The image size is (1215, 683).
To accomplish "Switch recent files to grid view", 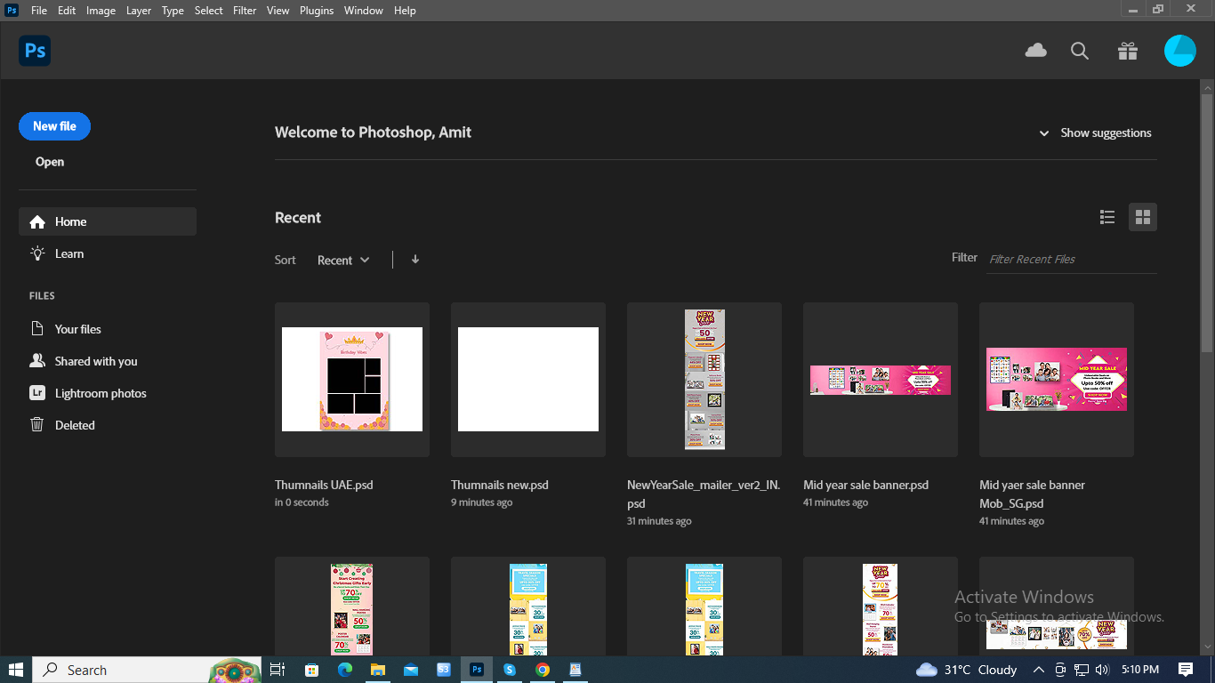I will coord(1143,217).
